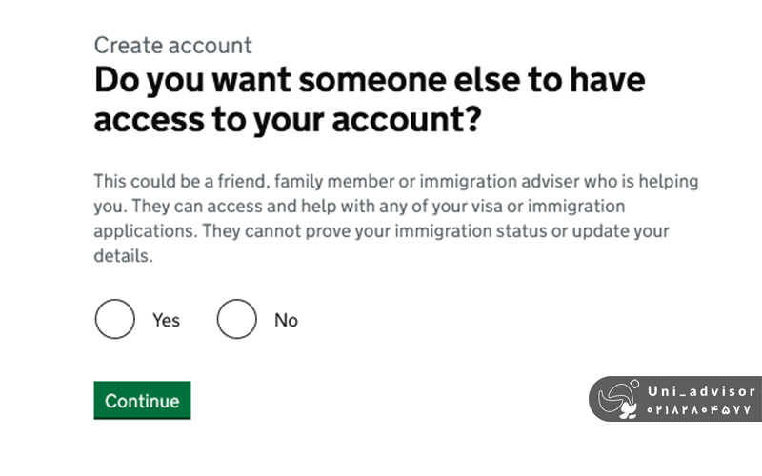Choose the "No" label text
The image size is (762, 476).
[286, 321]
